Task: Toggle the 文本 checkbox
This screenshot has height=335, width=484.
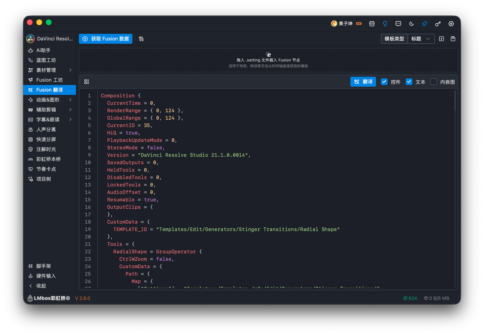Action: [x=409, y=82]
